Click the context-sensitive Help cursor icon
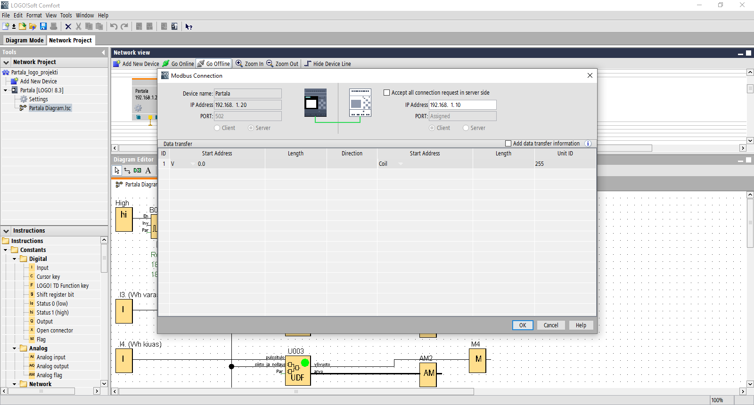Viewport: 754px width, 405px height. 189,26
